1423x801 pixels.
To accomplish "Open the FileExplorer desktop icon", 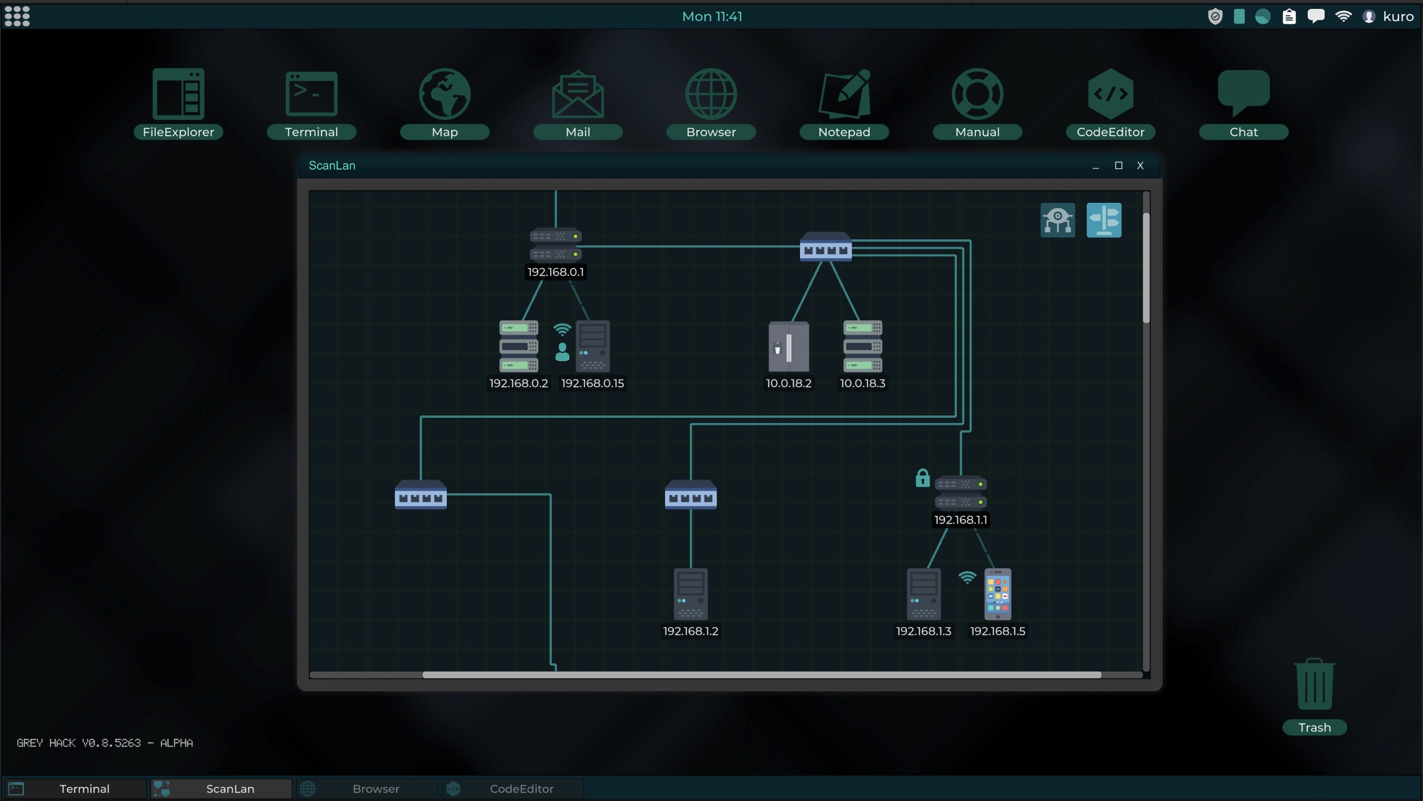I will (x=178, y=95).
